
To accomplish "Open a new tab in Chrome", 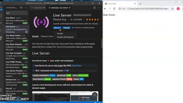I will point(140,4).
